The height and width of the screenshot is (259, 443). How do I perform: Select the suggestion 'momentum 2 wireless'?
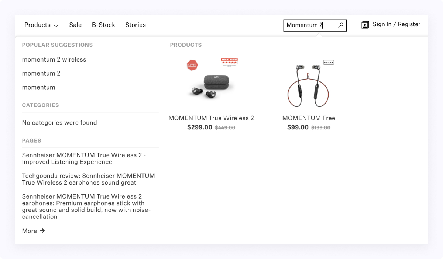(x=54, y=59)
